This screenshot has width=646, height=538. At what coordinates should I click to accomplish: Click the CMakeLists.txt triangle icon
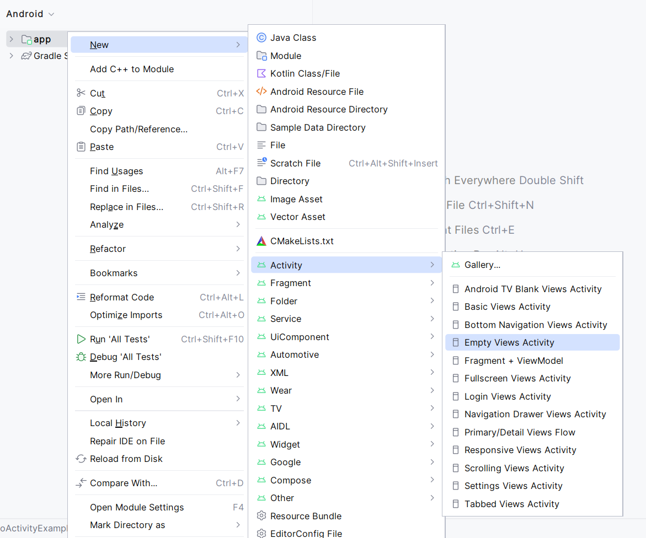(x=261, y=241)
